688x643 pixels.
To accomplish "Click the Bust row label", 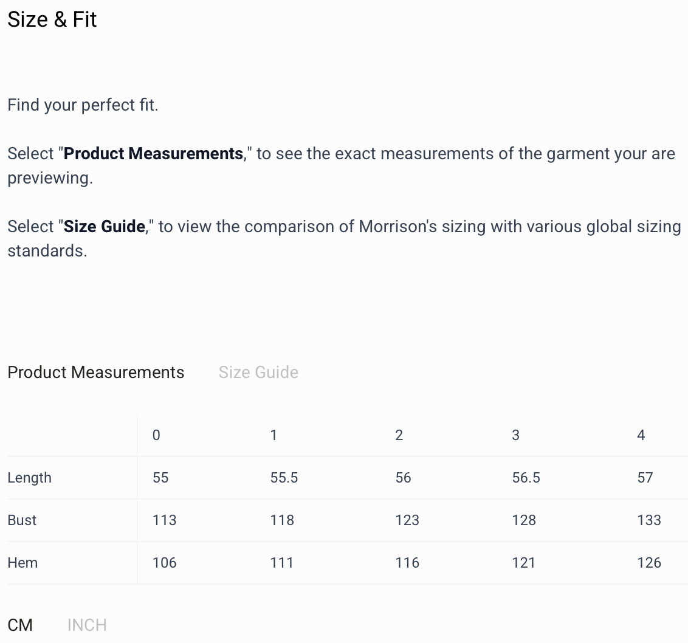I will click(x=22, y=520).
